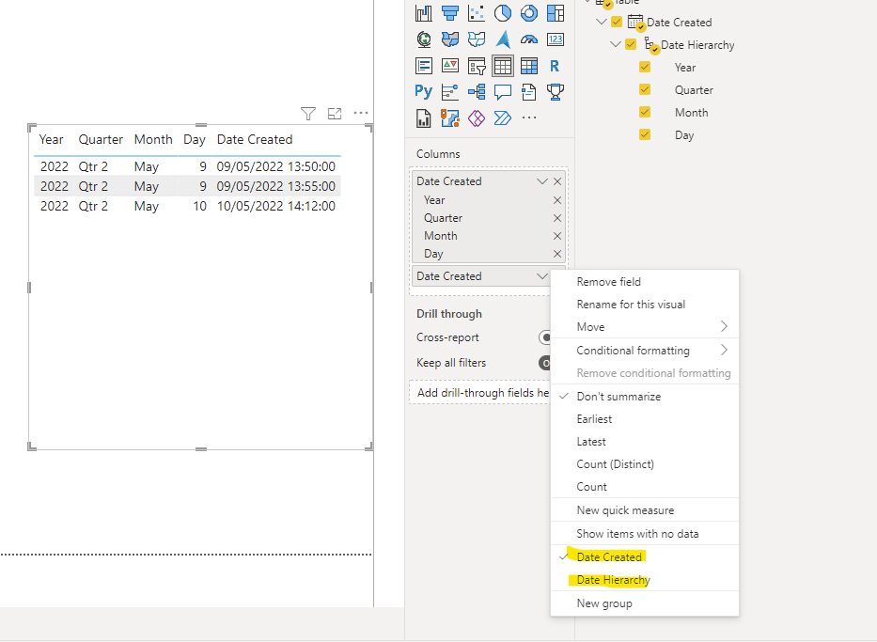Choose Remove field in context menu

coord(645,282)
